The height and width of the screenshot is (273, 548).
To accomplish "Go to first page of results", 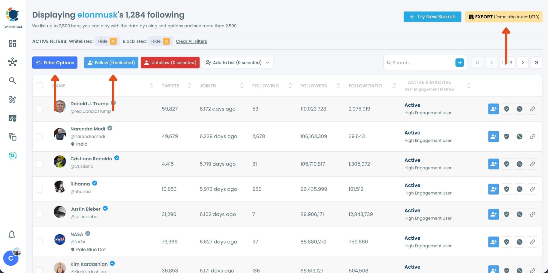I will pyautogui.click(x=478, y=62).
